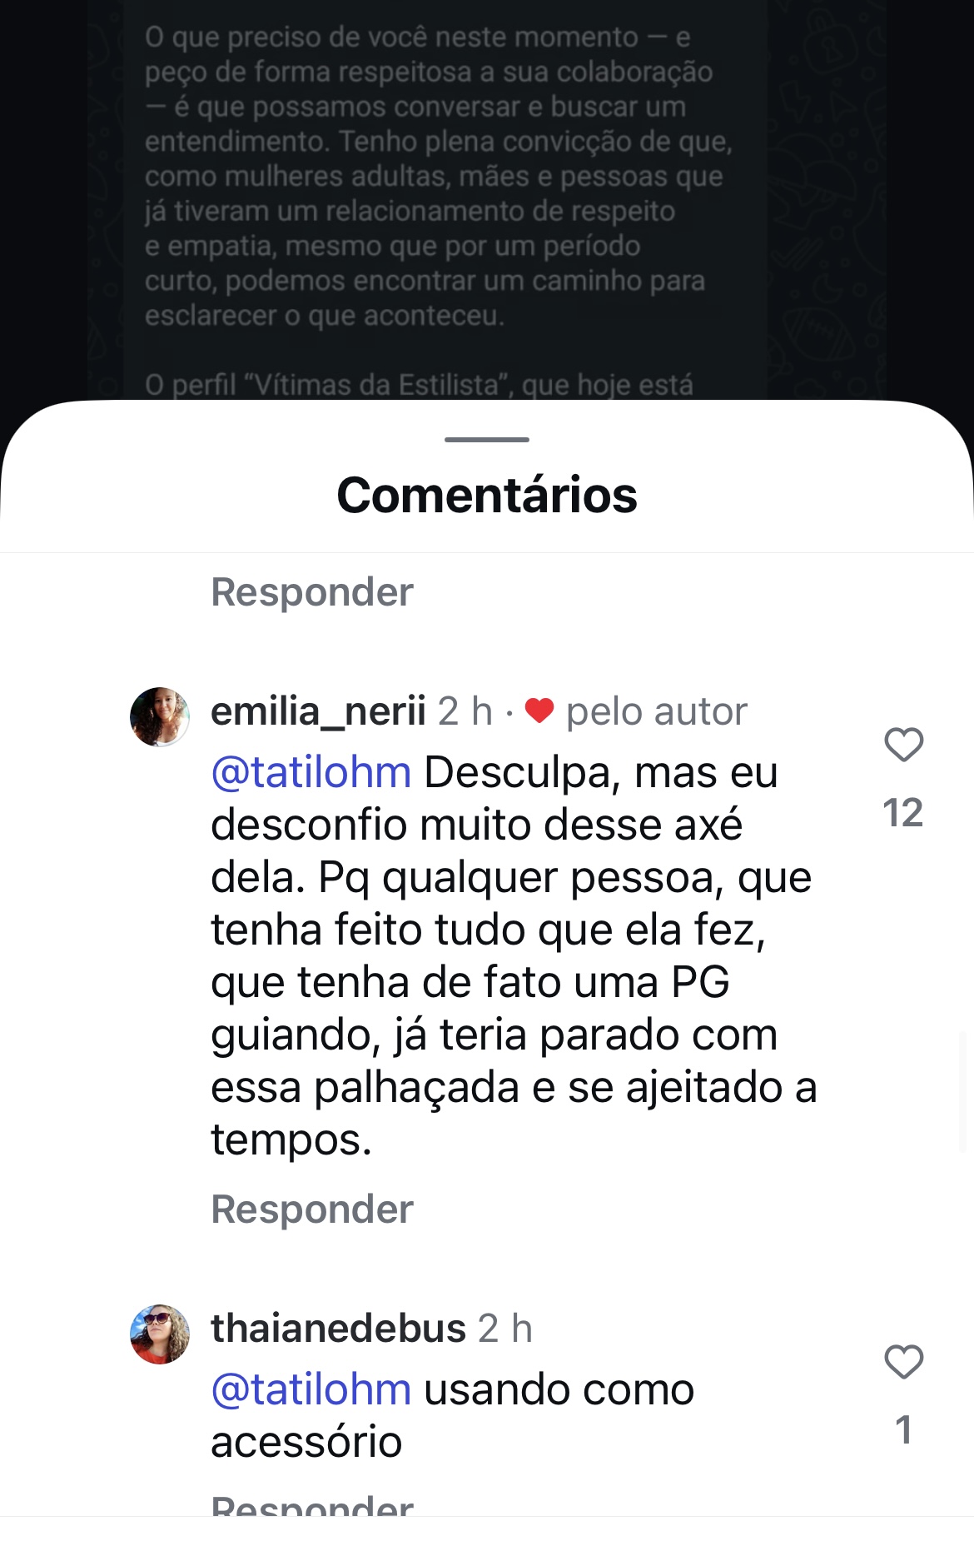Tap the partially visible Responder at bottom
The width and height of the screenshot is (974, 1541).
coord(312,1506)
